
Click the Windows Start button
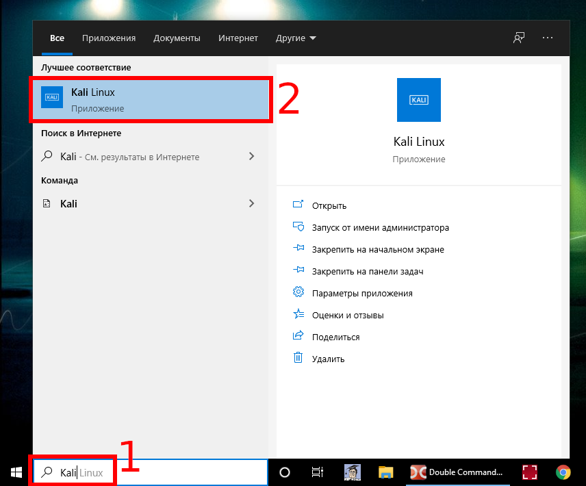pos(15,472)
